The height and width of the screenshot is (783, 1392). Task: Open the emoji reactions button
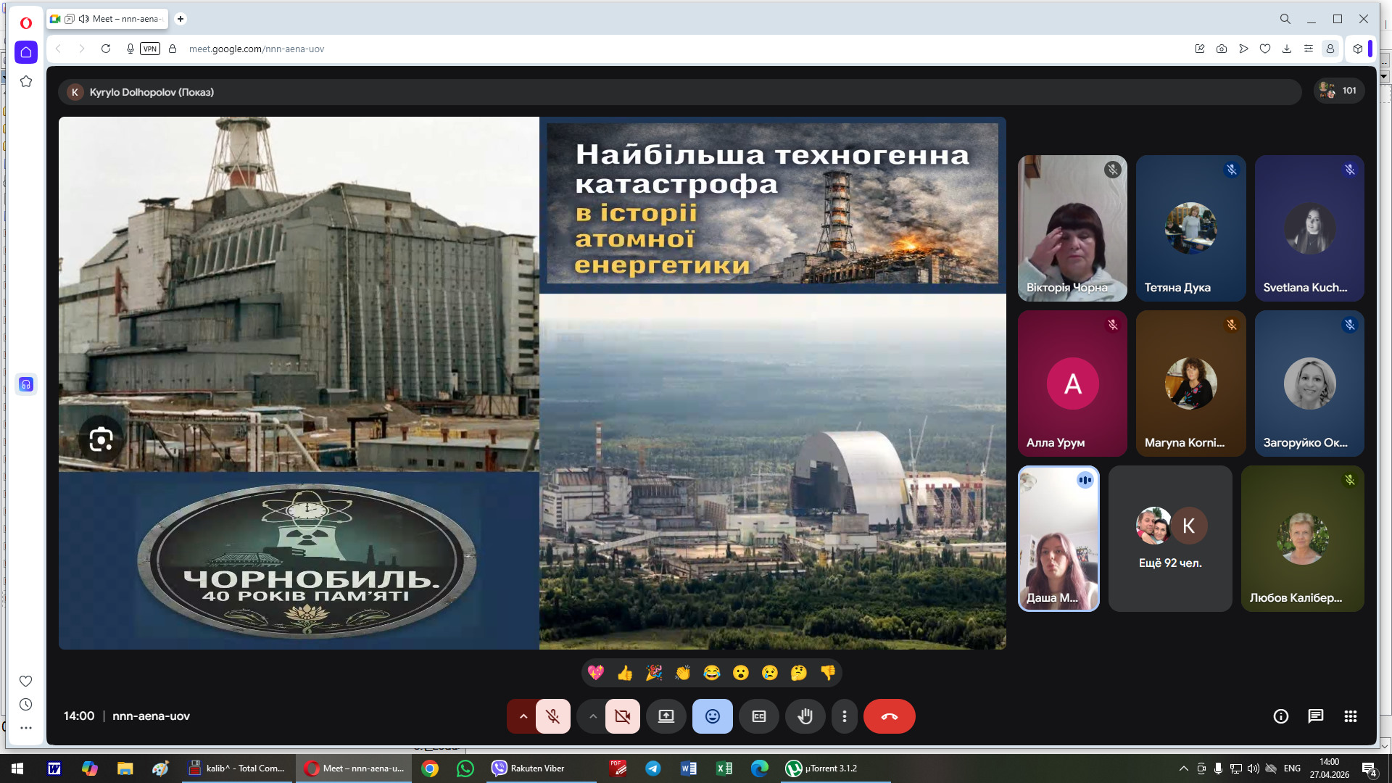[712, 716]
